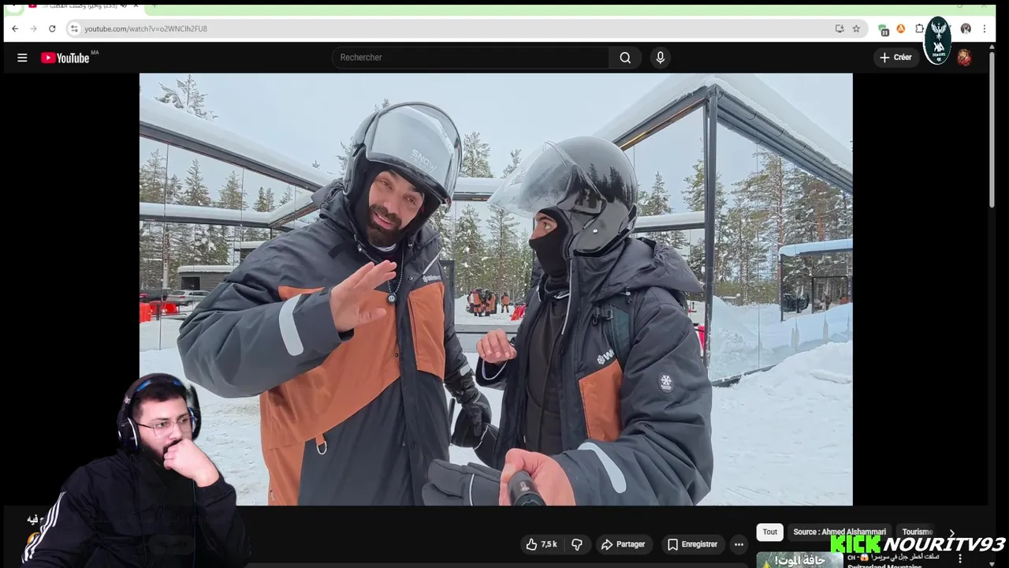The width and height of the screenshot is (1009, 568).
Task: Show more chips with right chevron
Action: [951, 532]
